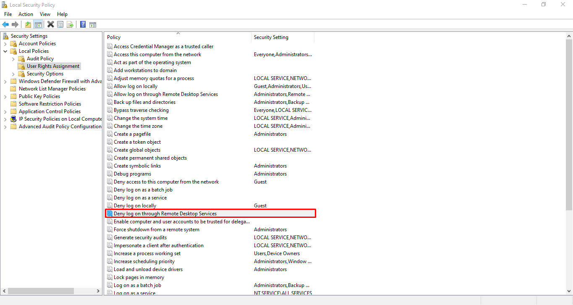Click the Forward navigation arrow
Screen dimensions: 573x305
coord(16,24)
